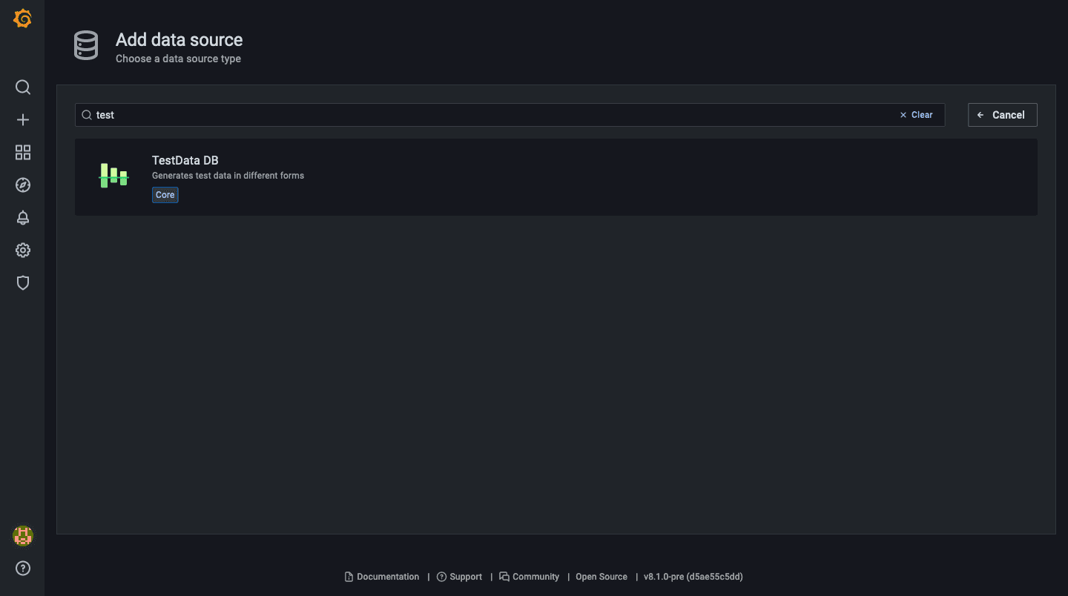The image size is (1068, 596).
Task: Click the TestData DB plugin logo
Action: click(x=113, y=176)
